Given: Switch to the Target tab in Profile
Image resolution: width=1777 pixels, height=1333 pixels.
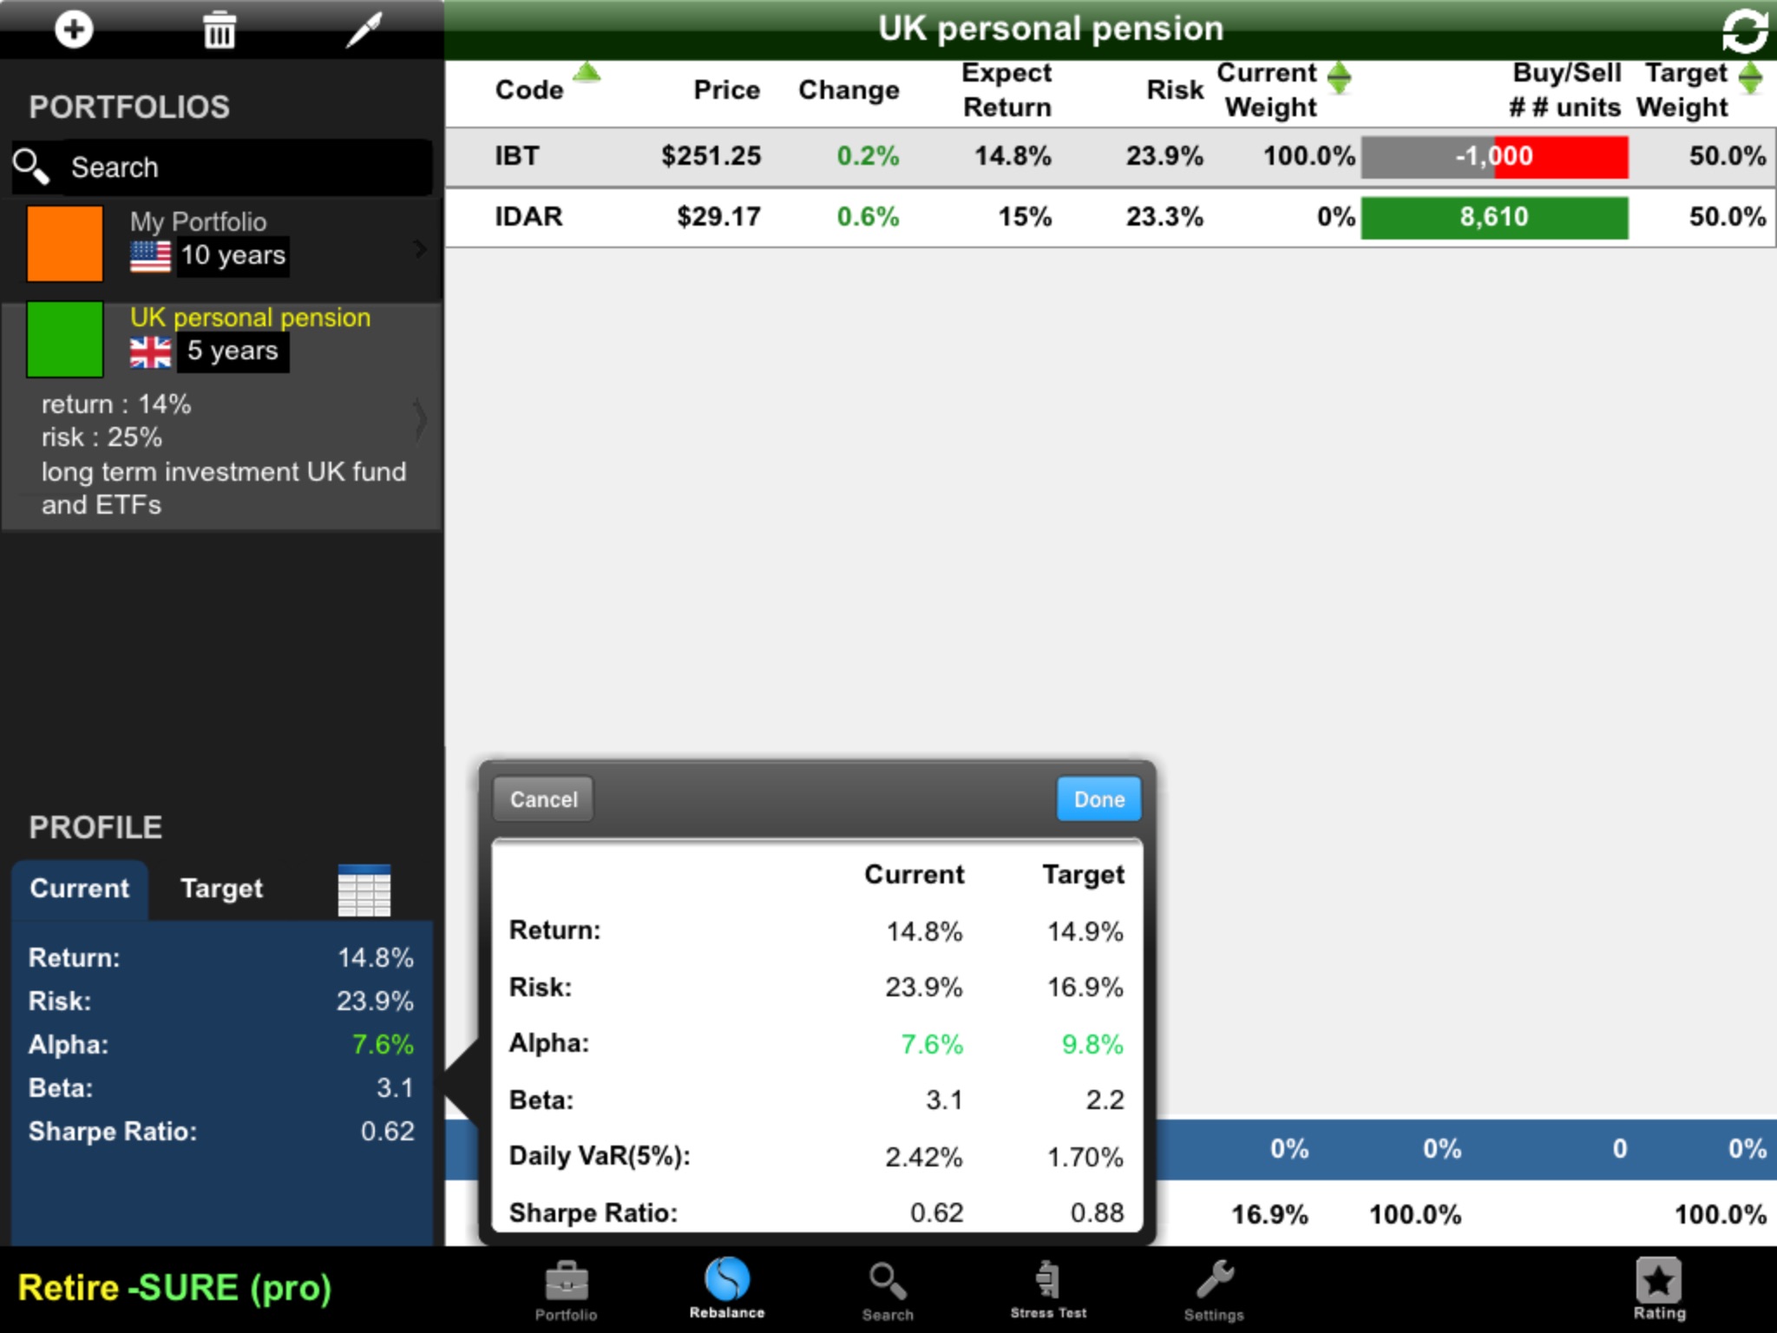Looking at the screenshot, I should tap(220, 888).
